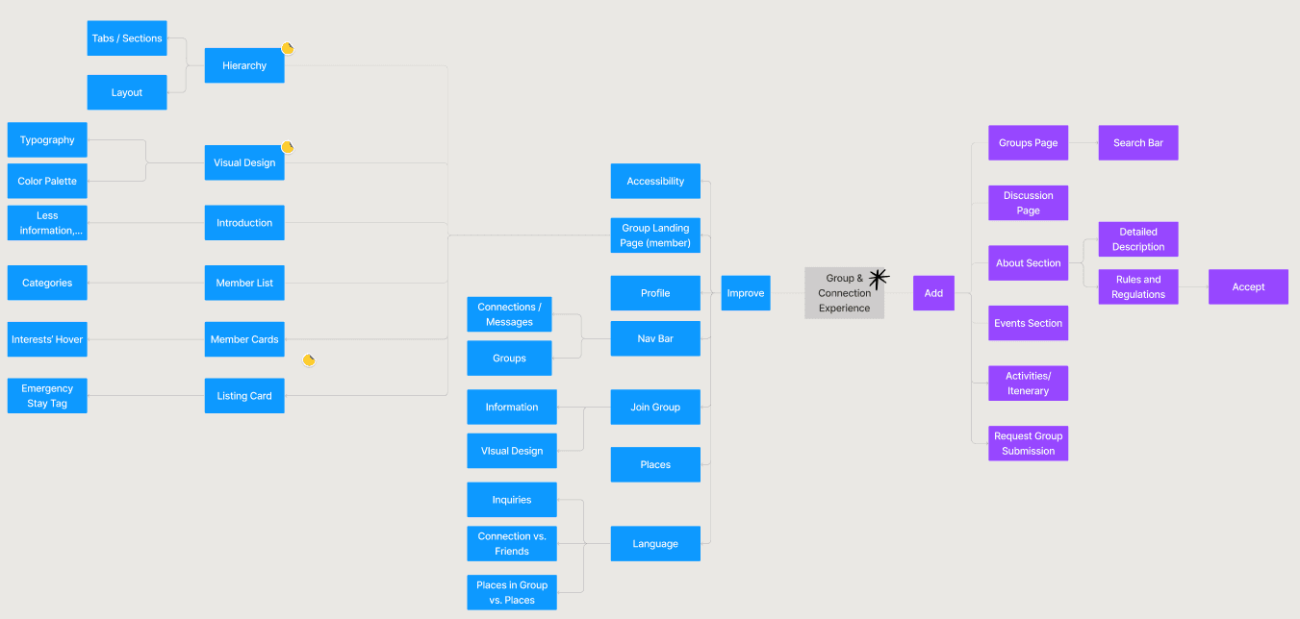The height and width of the screenshot is (619, 1300).
Task: Select the Places in Group vs. Places node
Action: tap(512, 592)
